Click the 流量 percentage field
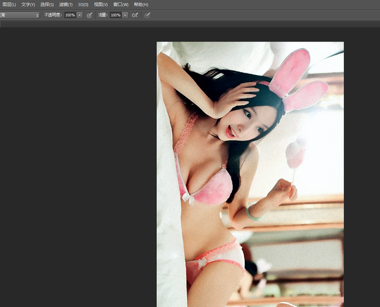This screenshot has height=307, width=380. (x=115, y=15)
